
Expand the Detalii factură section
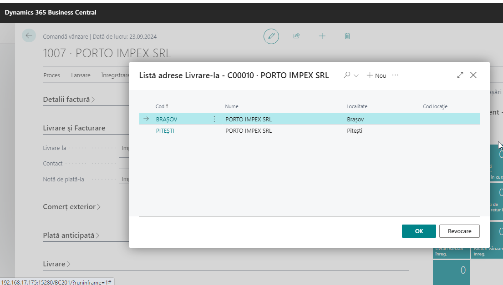click(69, 99)
